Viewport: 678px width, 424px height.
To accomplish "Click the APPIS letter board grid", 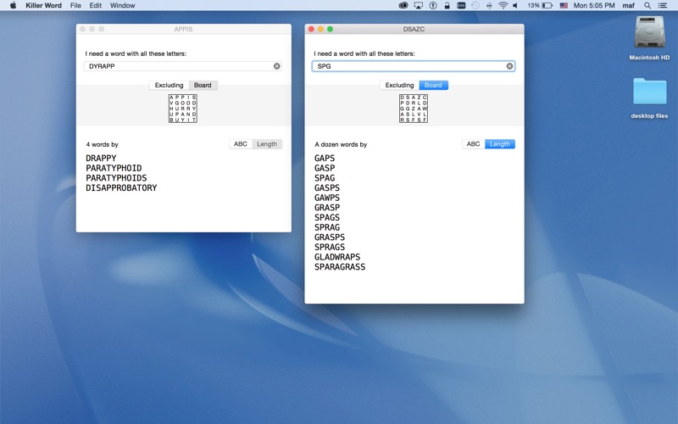I will (x=183, y=109).
